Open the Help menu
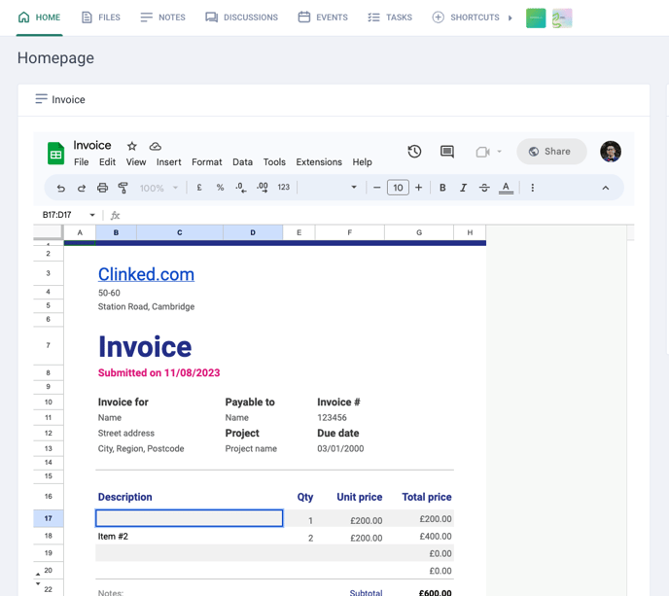Screen dimensions: 669x596 363,162
